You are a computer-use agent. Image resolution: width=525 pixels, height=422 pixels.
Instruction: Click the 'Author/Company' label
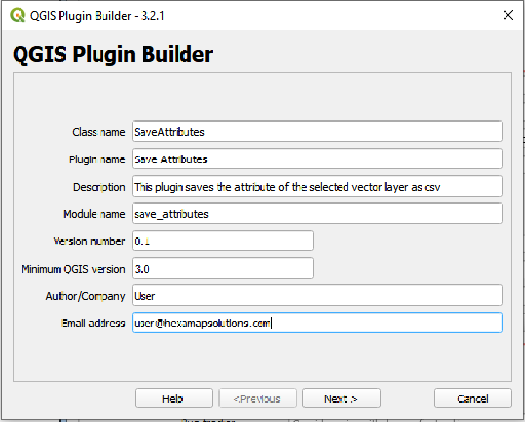click(85, 296)
